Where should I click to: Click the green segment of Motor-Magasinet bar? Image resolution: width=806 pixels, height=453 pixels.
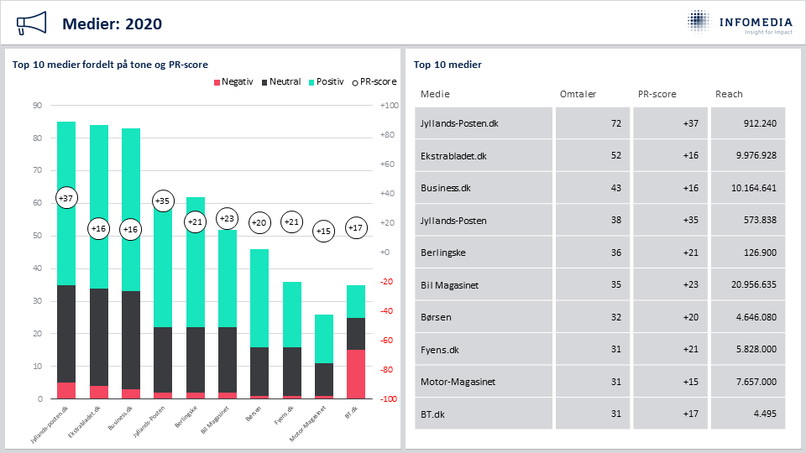(324, 339)
